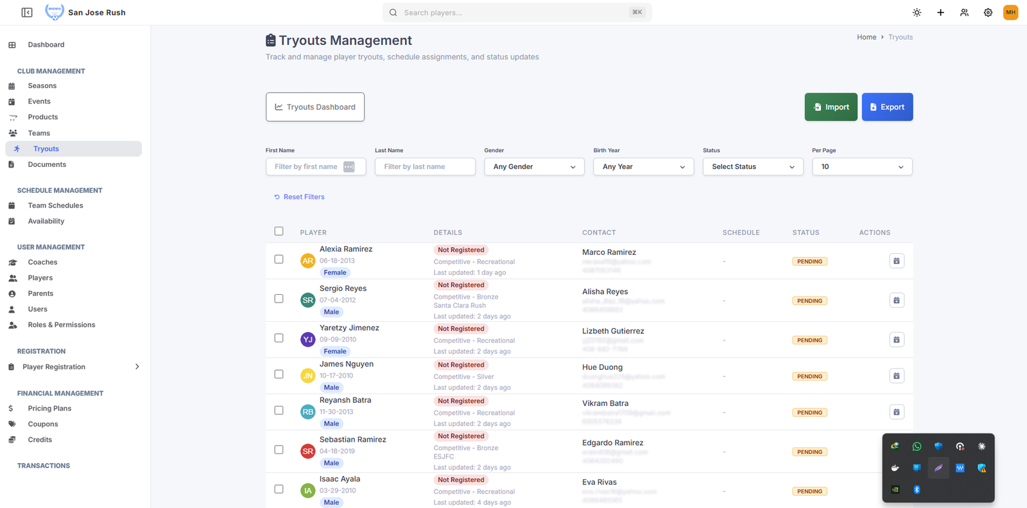Tick the select-all players checkbox

[279, 231]
